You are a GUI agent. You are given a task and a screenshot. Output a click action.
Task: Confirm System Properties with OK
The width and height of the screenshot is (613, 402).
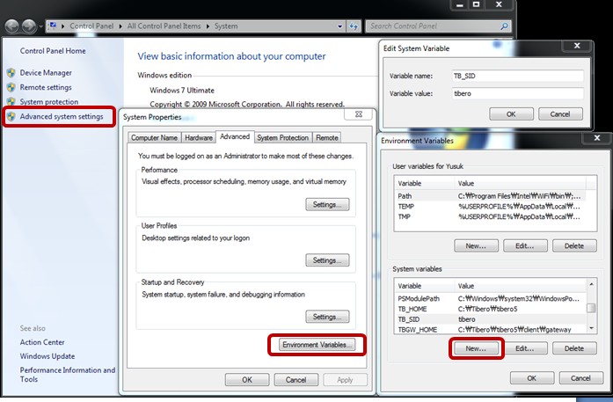point(247,380)
